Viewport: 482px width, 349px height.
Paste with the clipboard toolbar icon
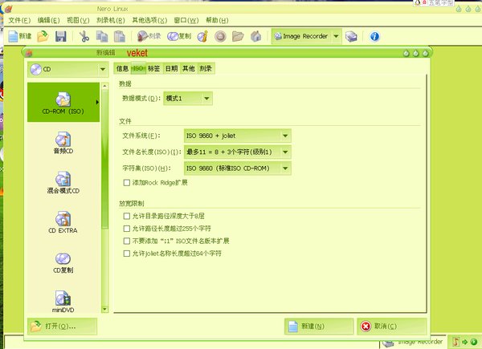point(119,36)
